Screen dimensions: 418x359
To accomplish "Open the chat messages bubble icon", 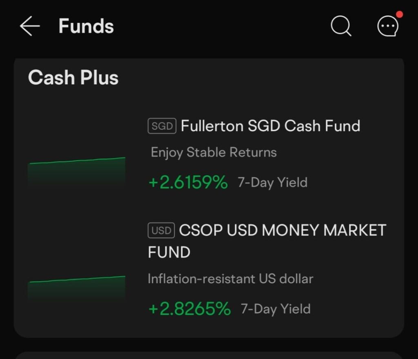I will click(x=388, y=26).
